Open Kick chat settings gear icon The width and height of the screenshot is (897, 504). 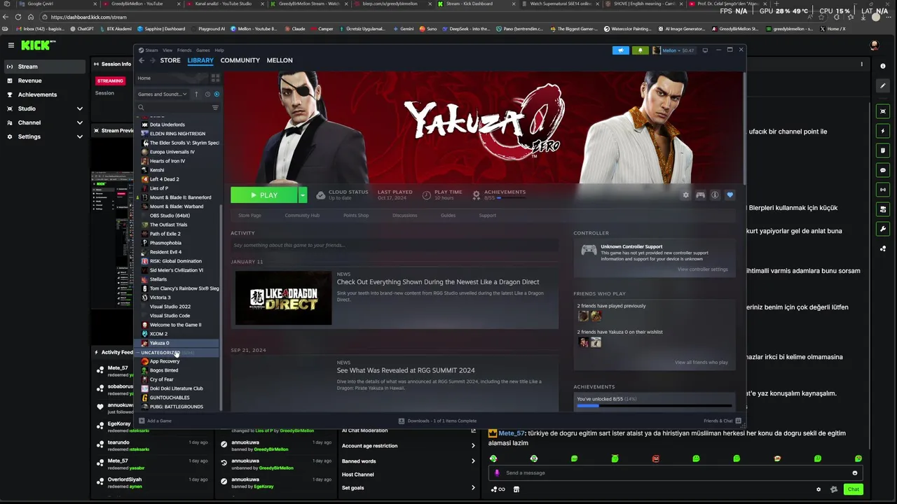[819, 489]
